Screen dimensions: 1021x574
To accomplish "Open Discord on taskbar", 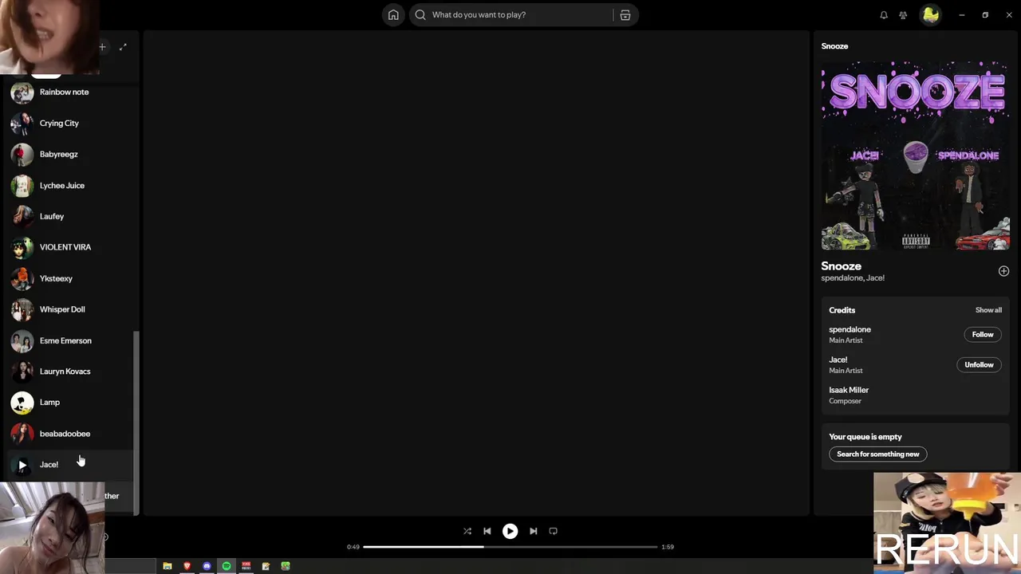I will (x=207, y=566).
